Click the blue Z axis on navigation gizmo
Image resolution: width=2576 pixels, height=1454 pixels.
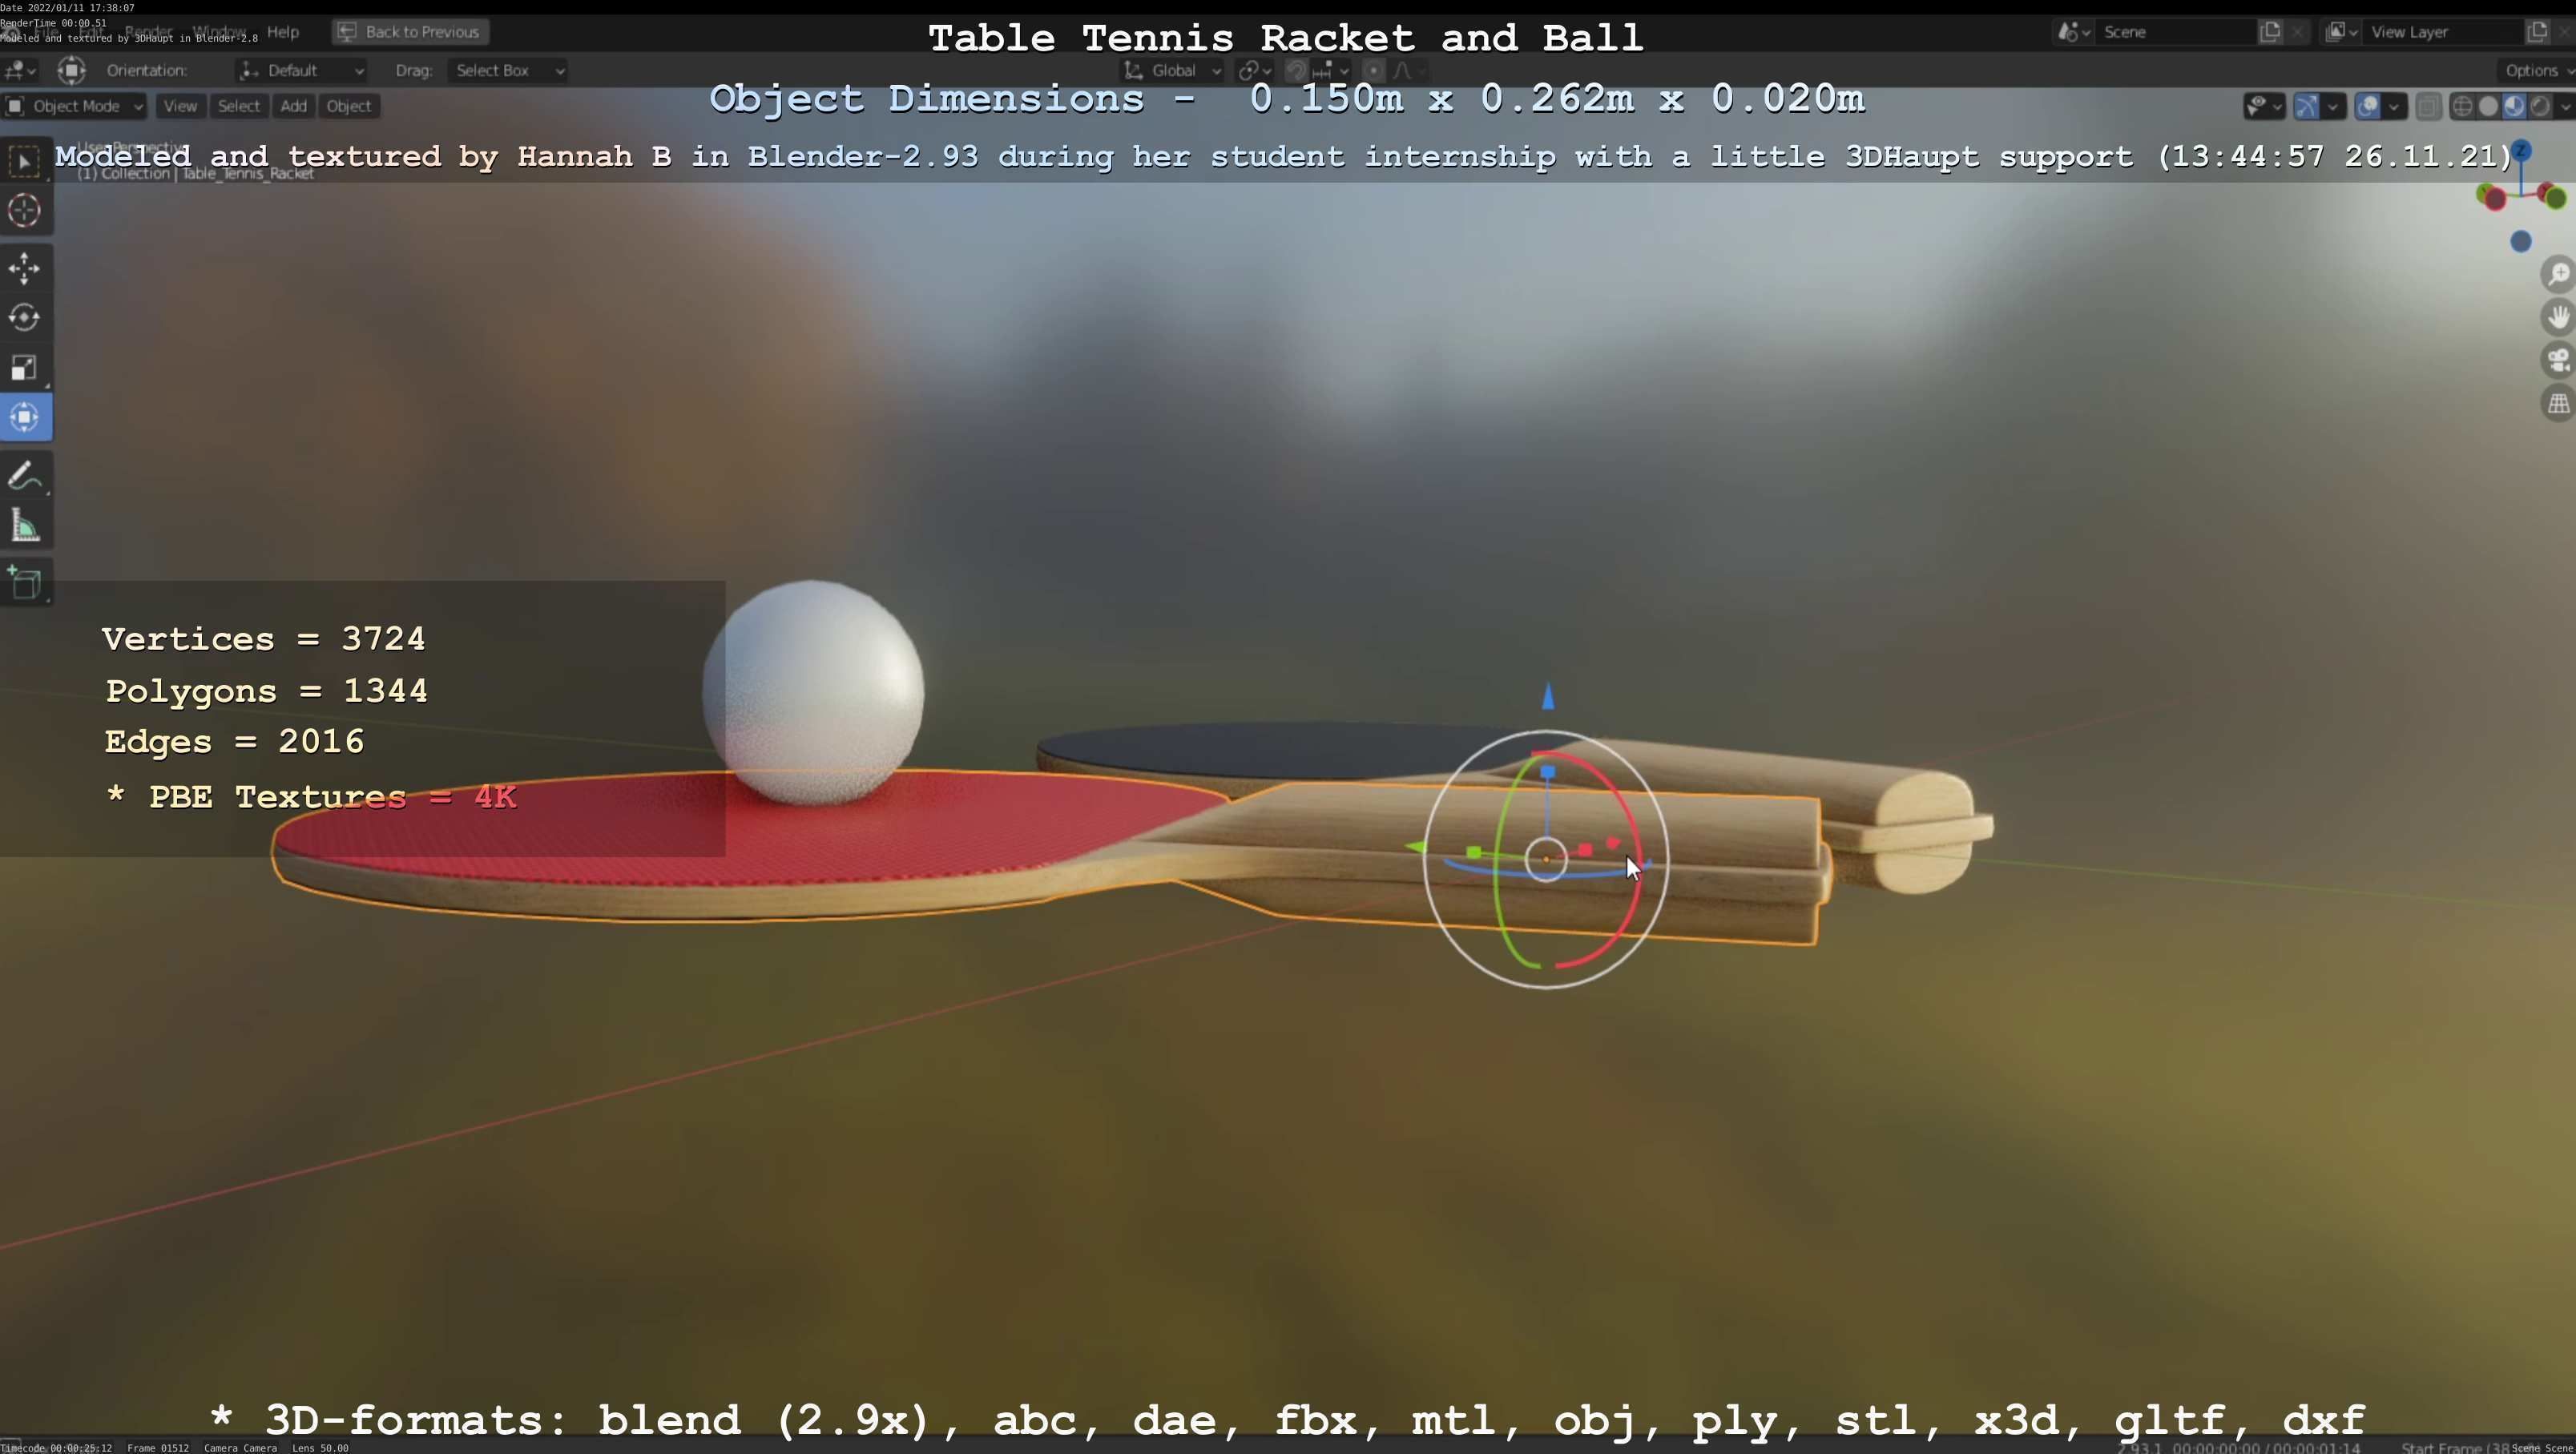click(x=2521, y=151)
